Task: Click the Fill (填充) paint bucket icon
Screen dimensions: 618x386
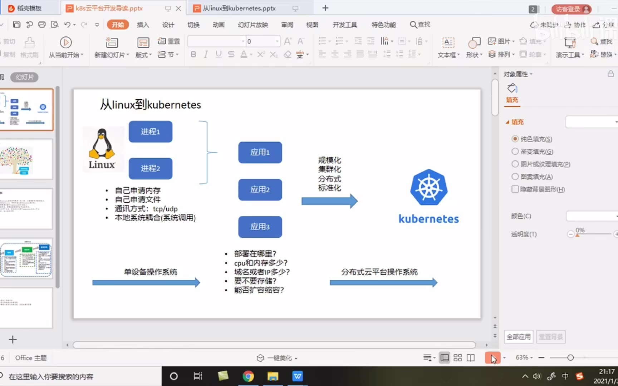Action: pyautogui.click(x=512, y=88)
